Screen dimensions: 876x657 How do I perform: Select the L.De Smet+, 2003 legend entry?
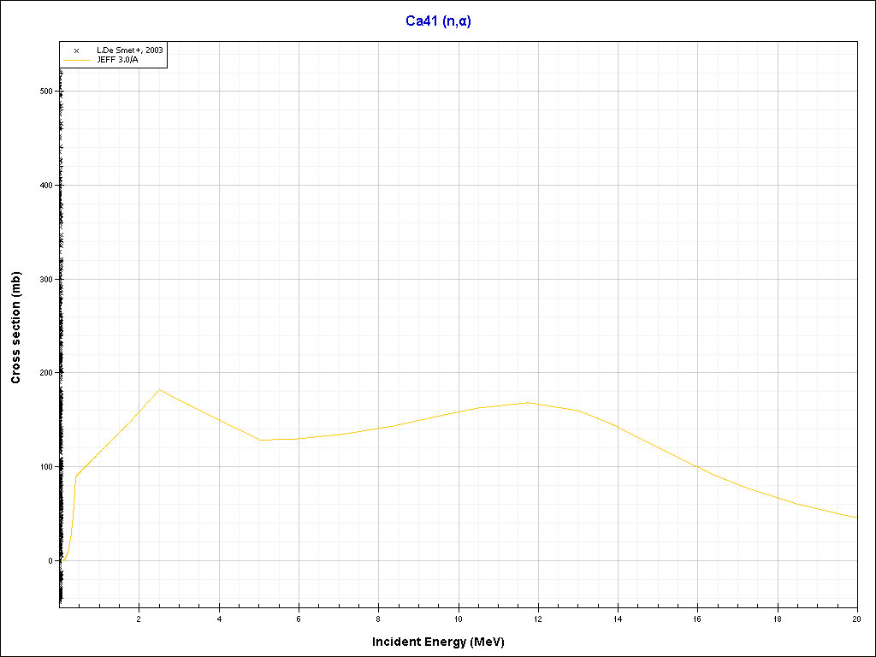point(128,51)
